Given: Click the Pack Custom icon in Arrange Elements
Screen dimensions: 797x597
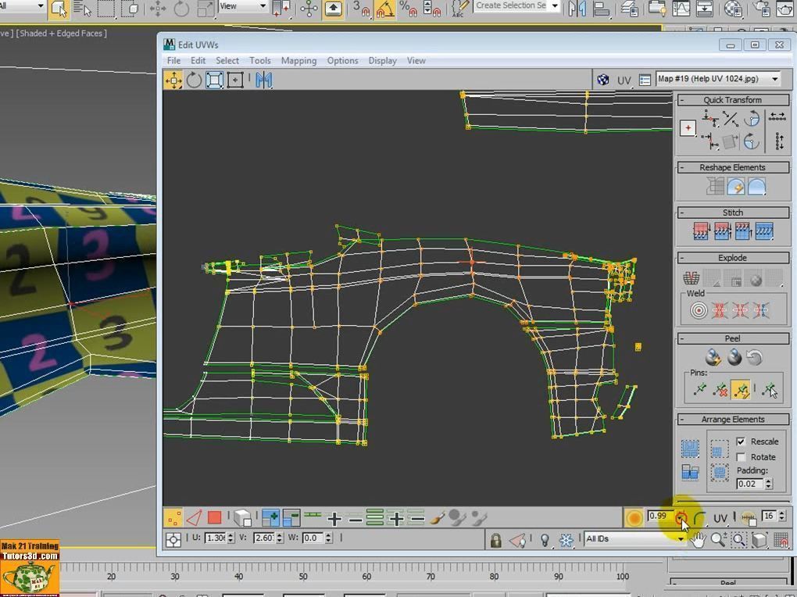Looking at the screenshot, I should coord(690,449).
